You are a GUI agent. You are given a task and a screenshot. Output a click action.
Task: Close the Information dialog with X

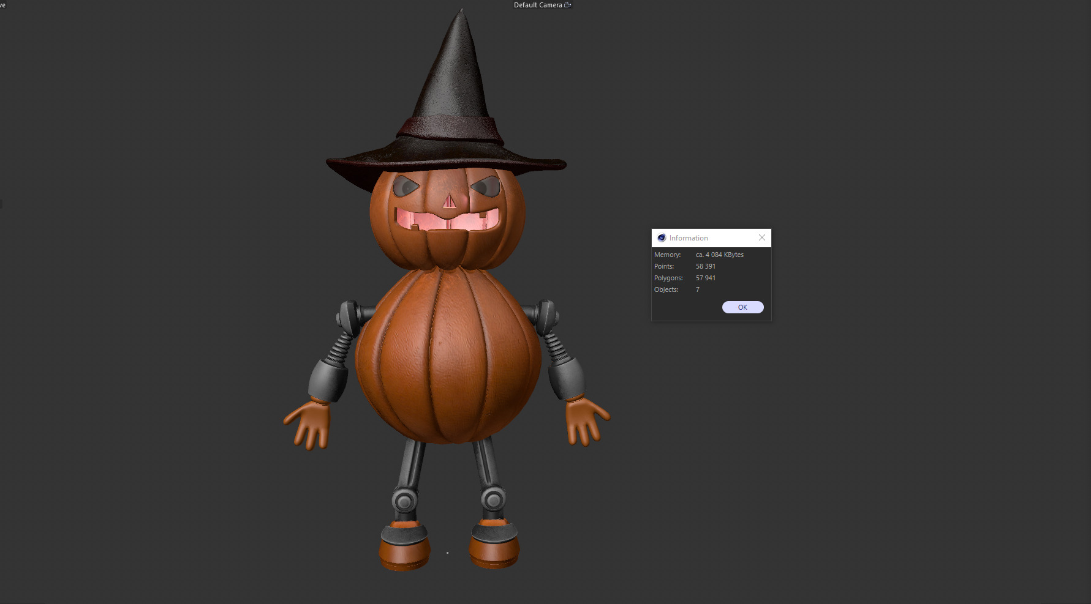coord(762,237)
